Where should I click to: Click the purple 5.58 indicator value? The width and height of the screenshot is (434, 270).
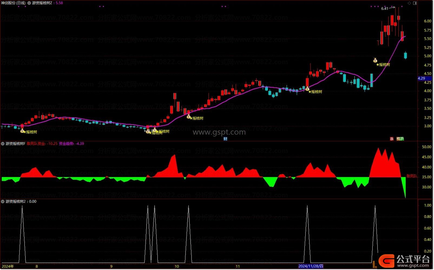coord(59,3)
